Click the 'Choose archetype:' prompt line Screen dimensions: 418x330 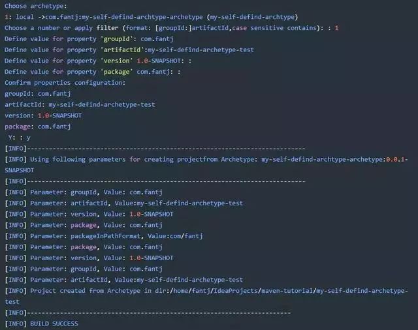(x=35, y=6)
